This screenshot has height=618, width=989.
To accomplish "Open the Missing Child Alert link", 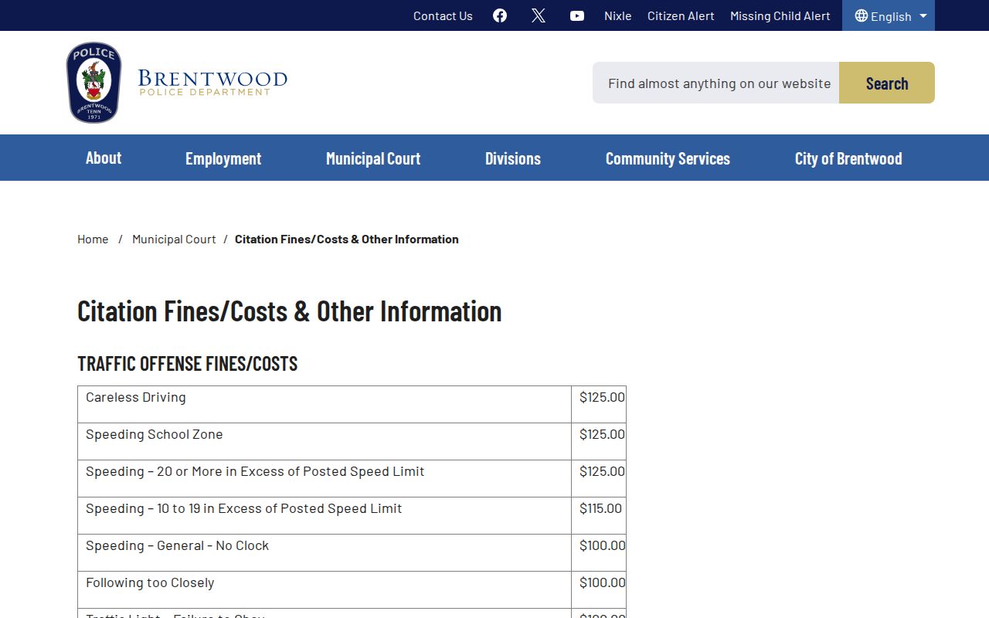I will point(780,15).
